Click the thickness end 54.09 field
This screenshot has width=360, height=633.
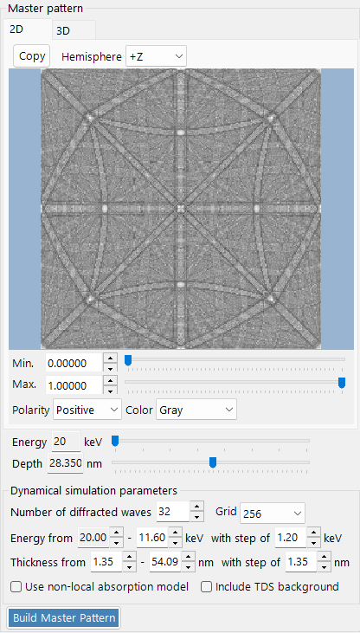click(x=165, y=561)
